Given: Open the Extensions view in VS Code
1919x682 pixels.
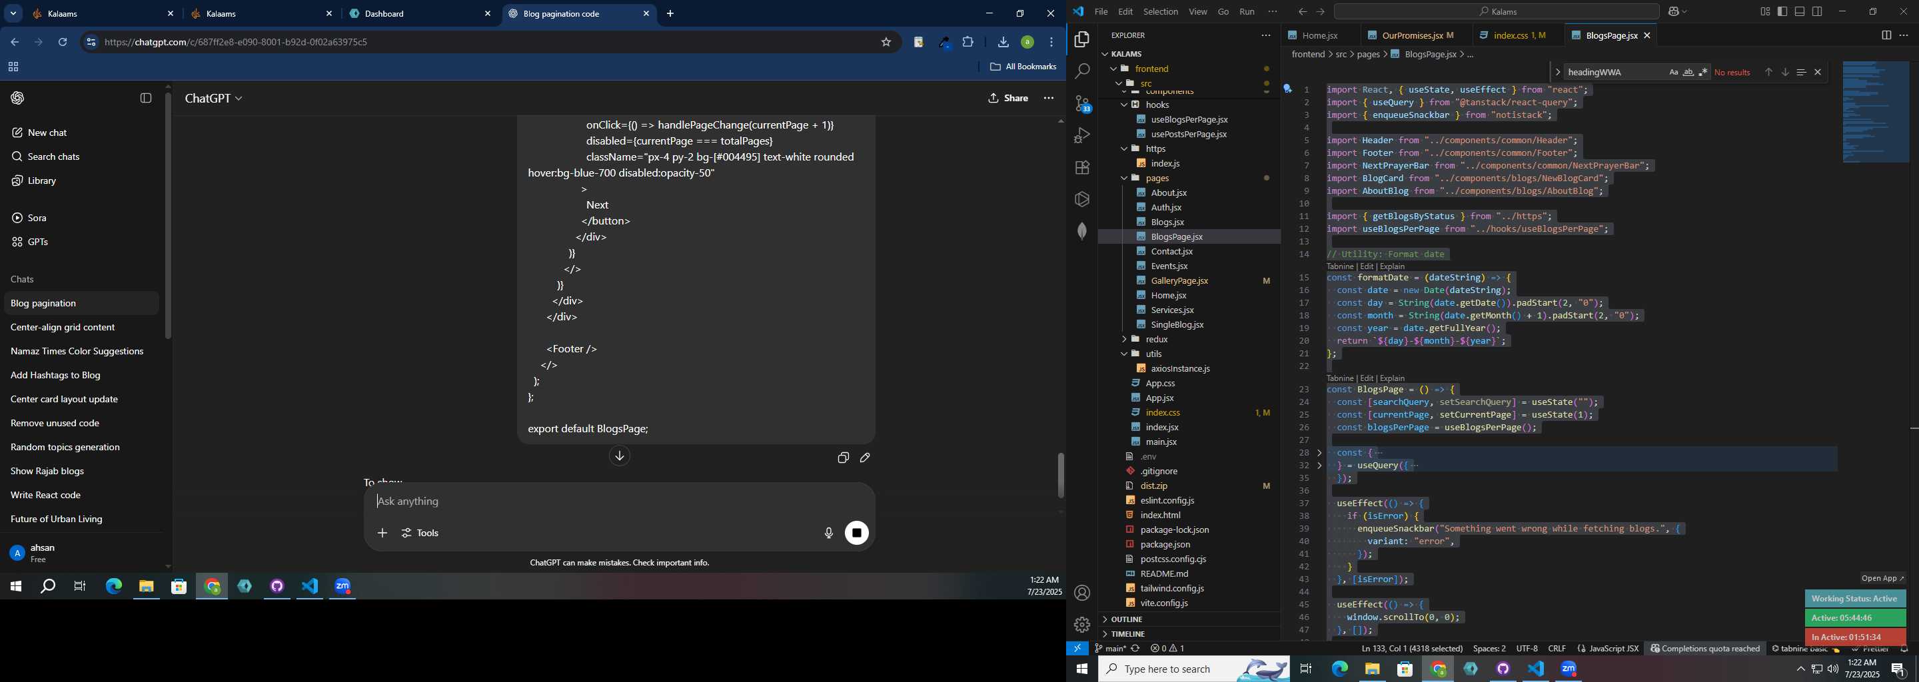Looking at the screenshot, I should (x=1081, y=168).
